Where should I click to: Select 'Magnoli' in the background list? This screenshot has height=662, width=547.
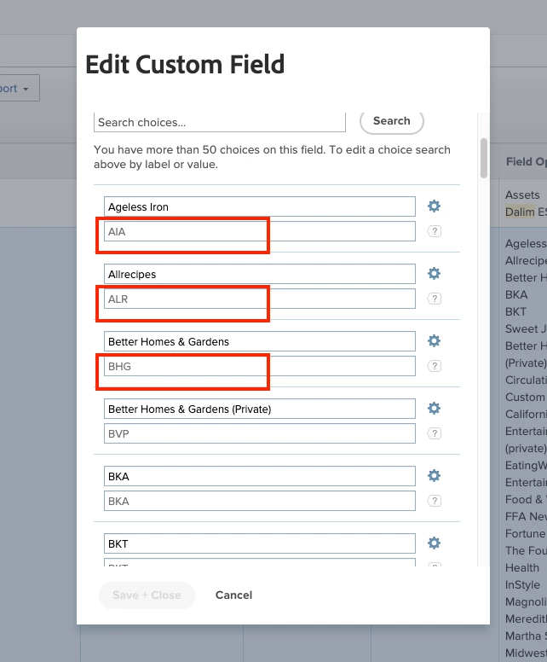[x=526, y=601]
